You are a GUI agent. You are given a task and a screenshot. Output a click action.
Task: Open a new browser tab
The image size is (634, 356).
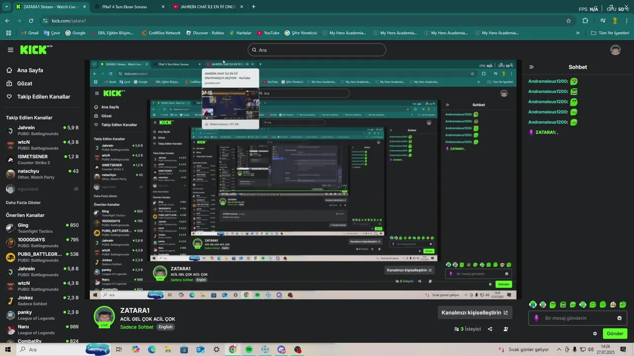[x=254, y=7]
